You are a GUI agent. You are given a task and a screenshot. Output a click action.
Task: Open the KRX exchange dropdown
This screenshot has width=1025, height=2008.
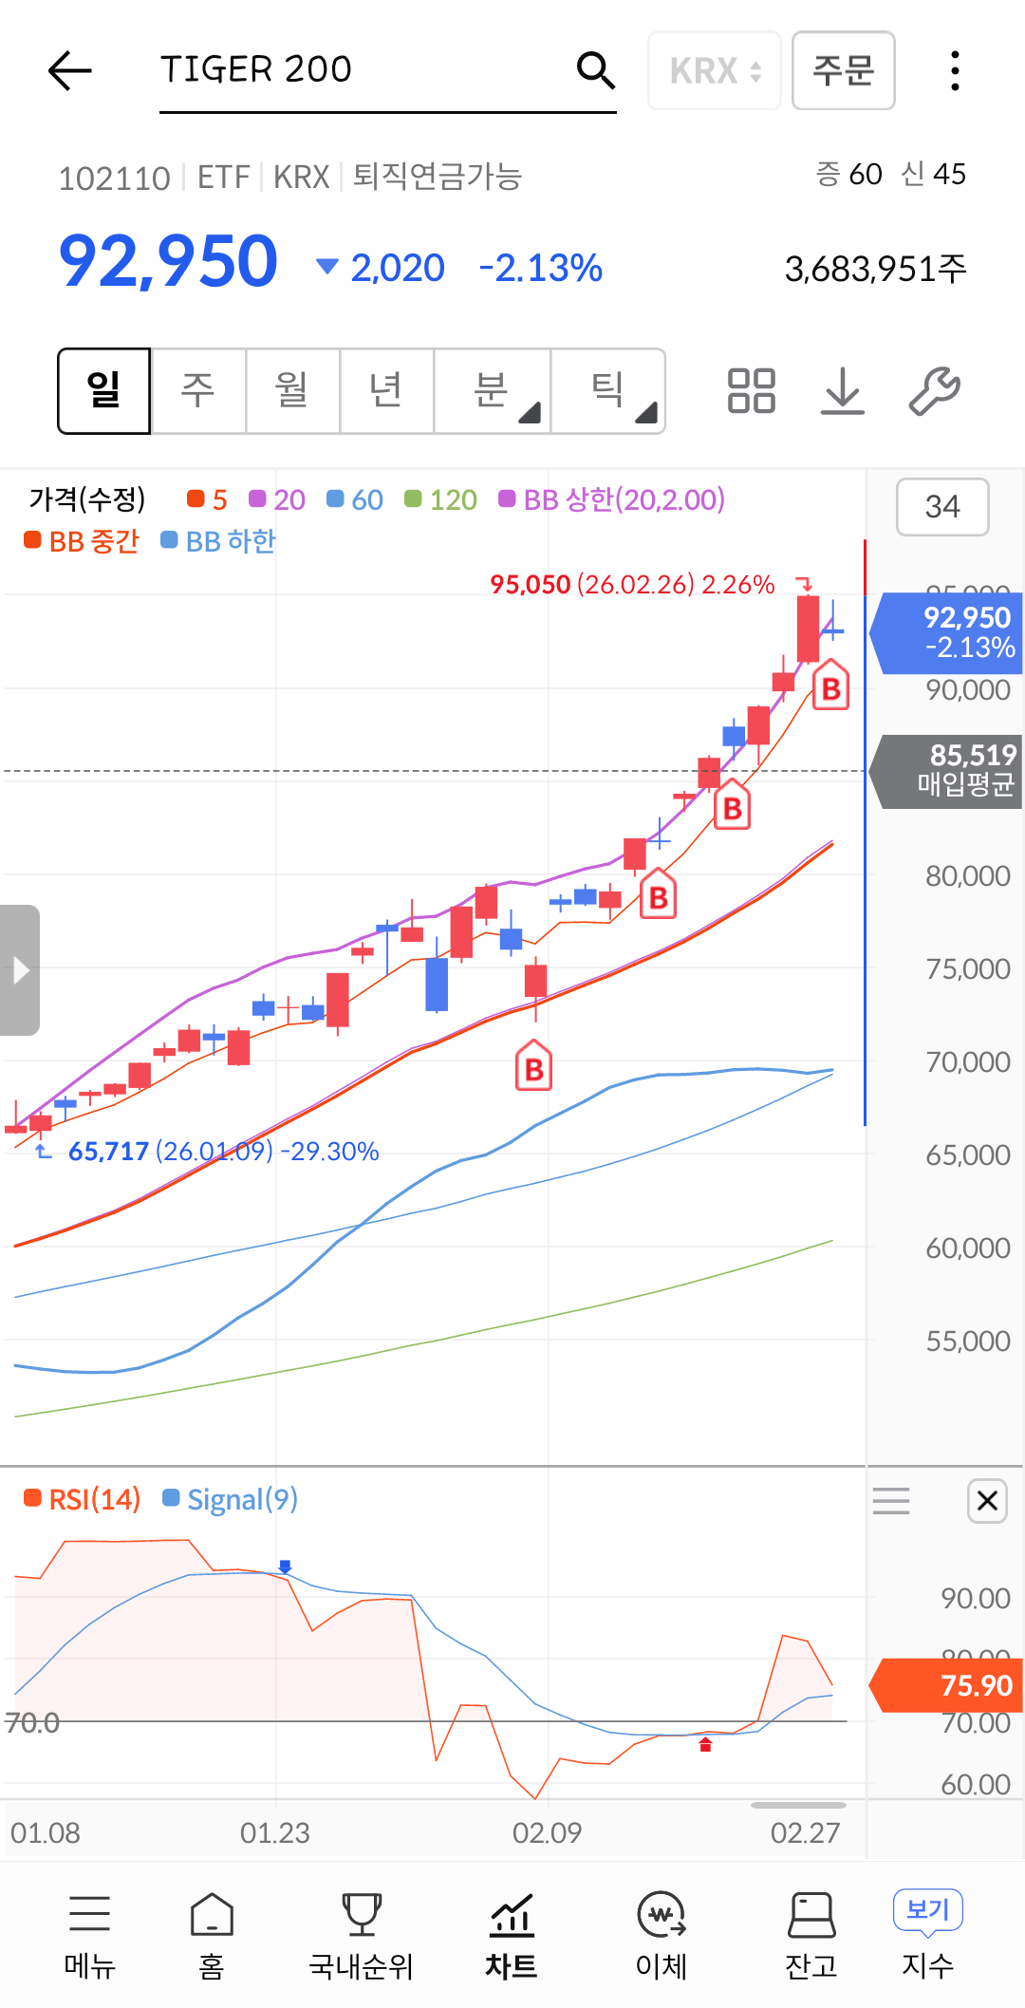715,70
